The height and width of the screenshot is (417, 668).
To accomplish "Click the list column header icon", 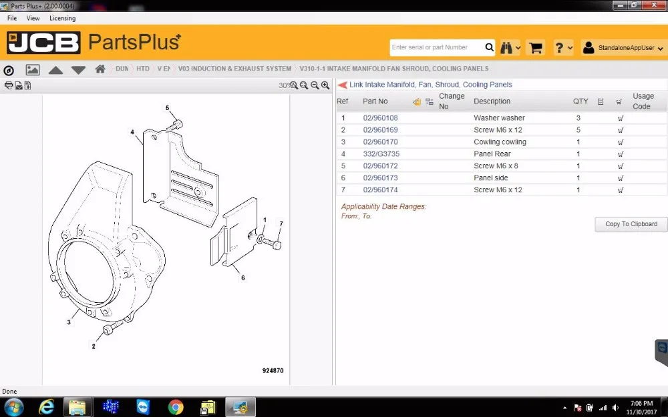I will point(601,101).
